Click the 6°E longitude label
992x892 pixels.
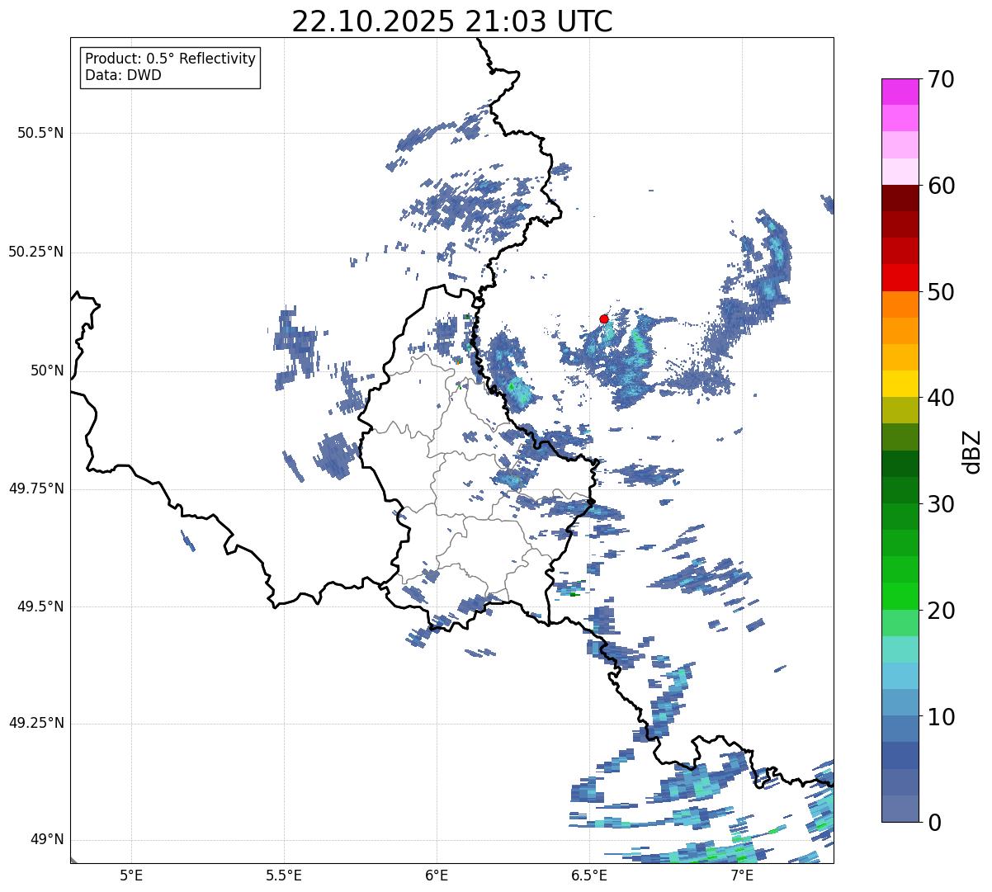437,875
